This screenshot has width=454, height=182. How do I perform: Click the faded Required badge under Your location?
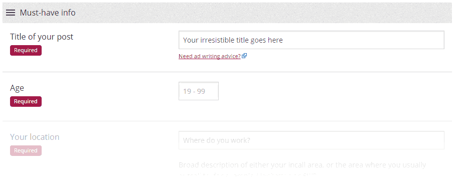click(x=26, y=151)
